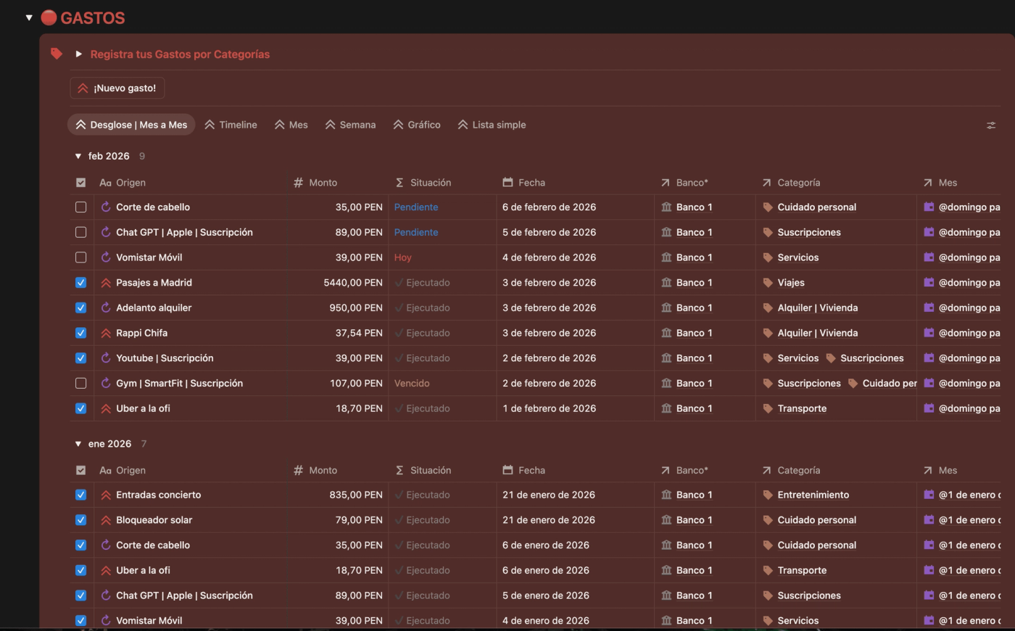Uncheck the Pasajes a Madrid checkbox
1015x631 pixels.
coord(80,283)
